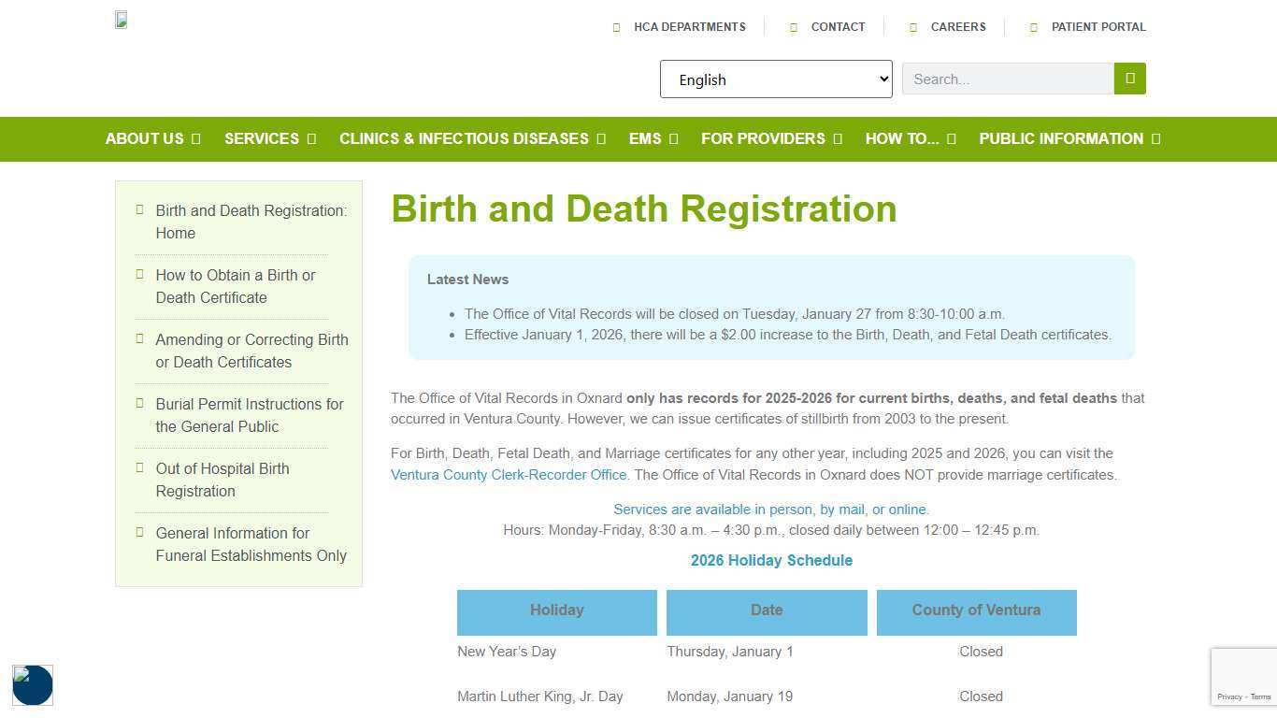Open Ventura County Clerk-Recorder Office link
Viewport: 1277px width, 718px height.
[509, 475]
